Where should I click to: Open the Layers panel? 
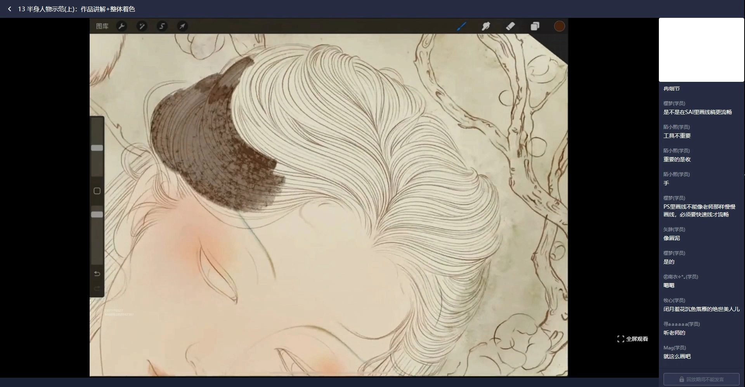(535, 26)
